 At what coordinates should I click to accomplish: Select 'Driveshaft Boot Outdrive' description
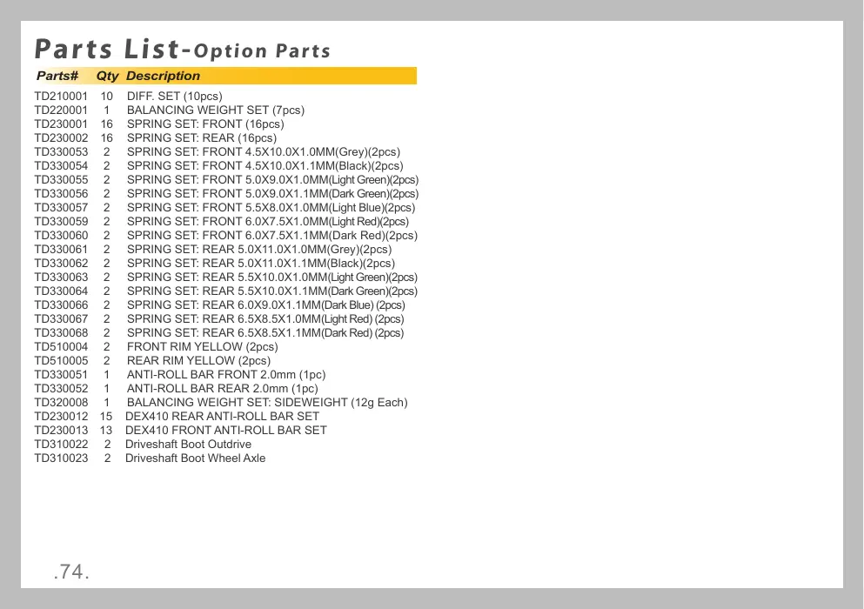(x=189, y=445)
